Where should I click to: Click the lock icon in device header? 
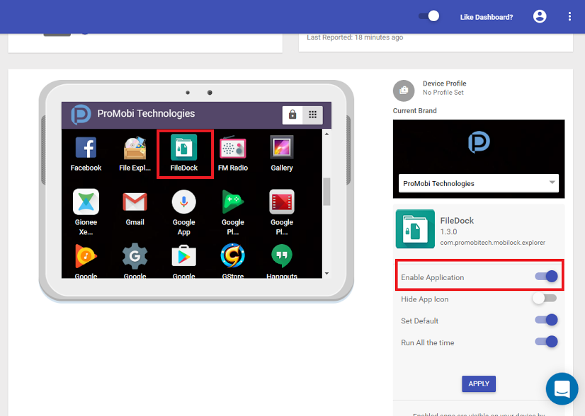click(292, 115)
